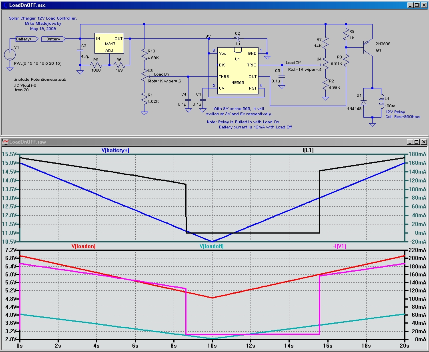
Task: Click the "1N4148" diode value label
Action: click(354, 108)
